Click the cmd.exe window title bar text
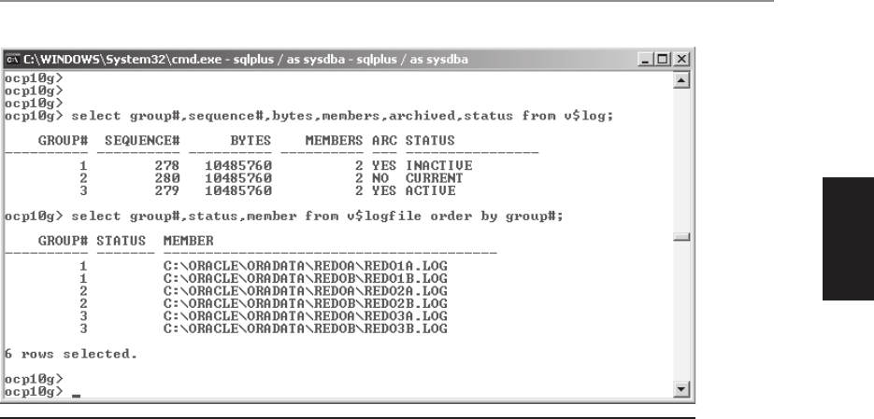Screen dimensions: 874x419 pyautogui.click(x=246, y=59)
